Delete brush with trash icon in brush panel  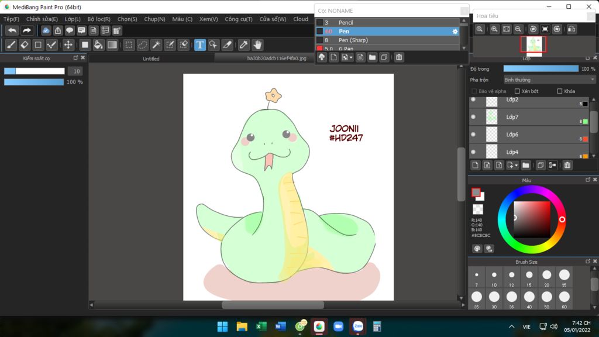point(399,57)
